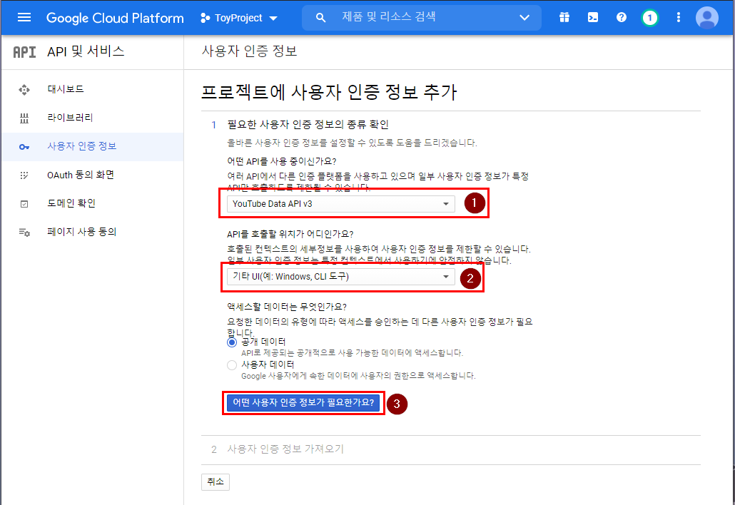Viewport: 735px width, 505px height.
Task: Select 사용자 인증 정보 in sidebar
Action: 92,147
